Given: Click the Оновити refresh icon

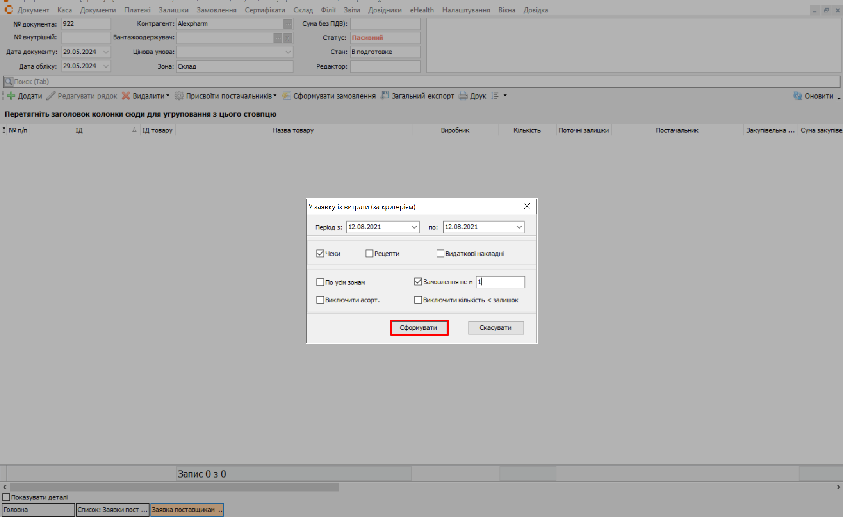Looking at the screenshot, I should pos(797,96).
